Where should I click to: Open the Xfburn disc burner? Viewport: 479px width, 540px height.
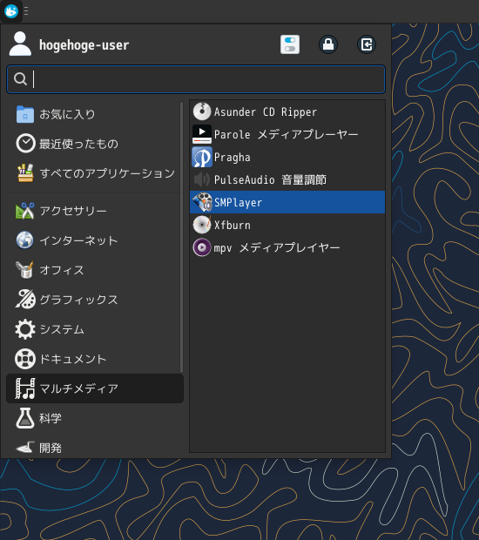pos(287,225)
